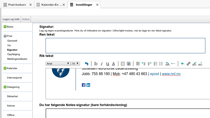Close the Kalender-En tab
210x118 pixels.
click(x=64, y=5)
